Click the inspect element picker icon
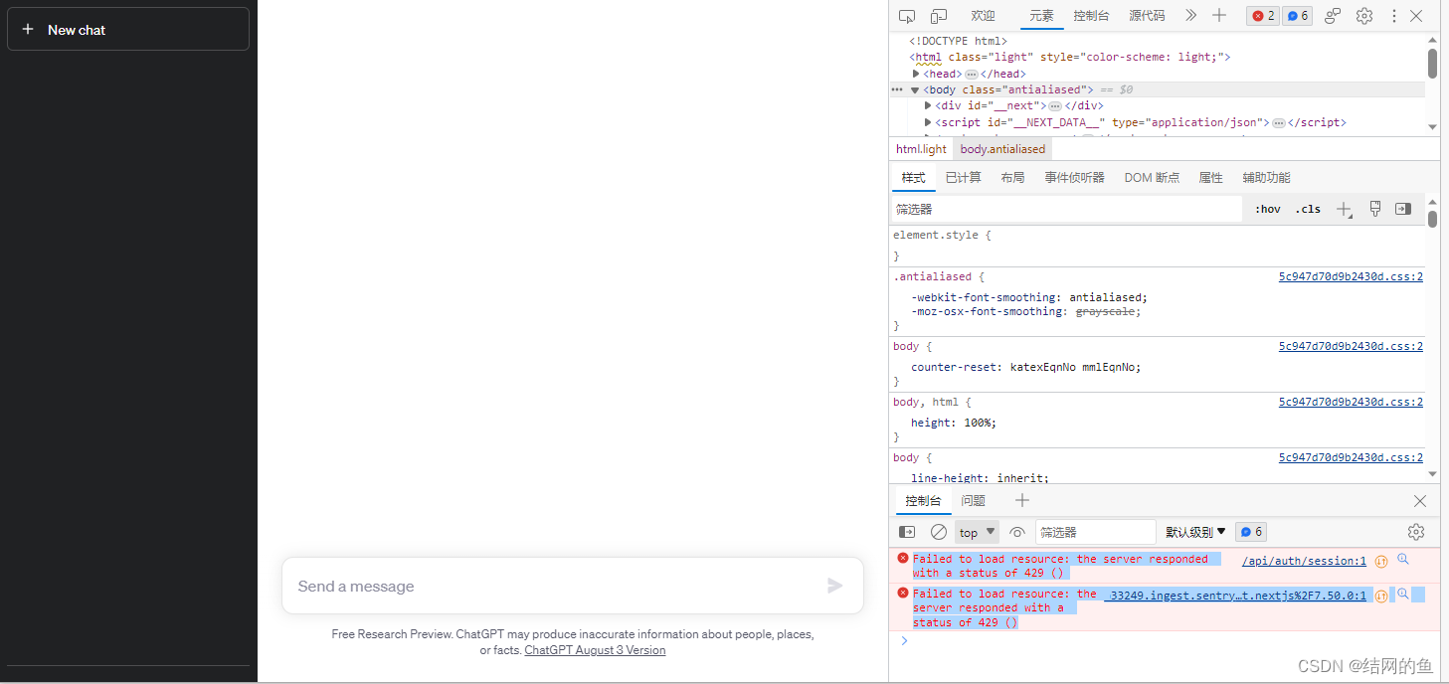The height and width of the screenshot is (684, 1449). click(x=907, y=16)
